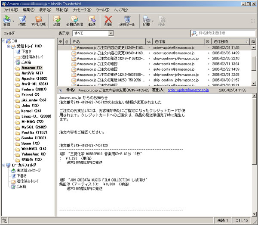The height and width of the screenshot is (225, 258).
Task: Open the ファイル(F) menu
Action: coord(11,9)
